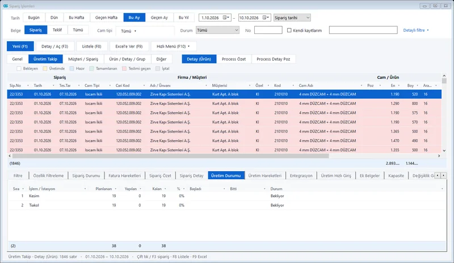This screenshot has width=454, height=263.
Task: Open the Sipariş tarihi dropdown
Action: (292, 18)
